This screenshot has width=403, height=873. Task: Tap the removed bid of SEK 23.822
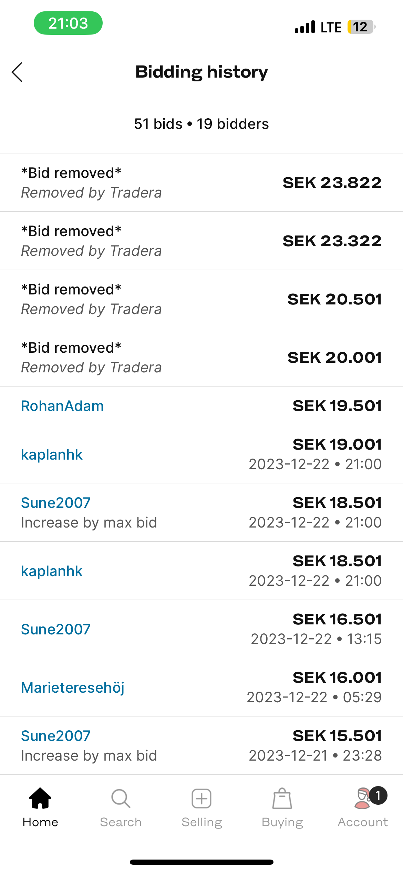[x=201, y=182]
